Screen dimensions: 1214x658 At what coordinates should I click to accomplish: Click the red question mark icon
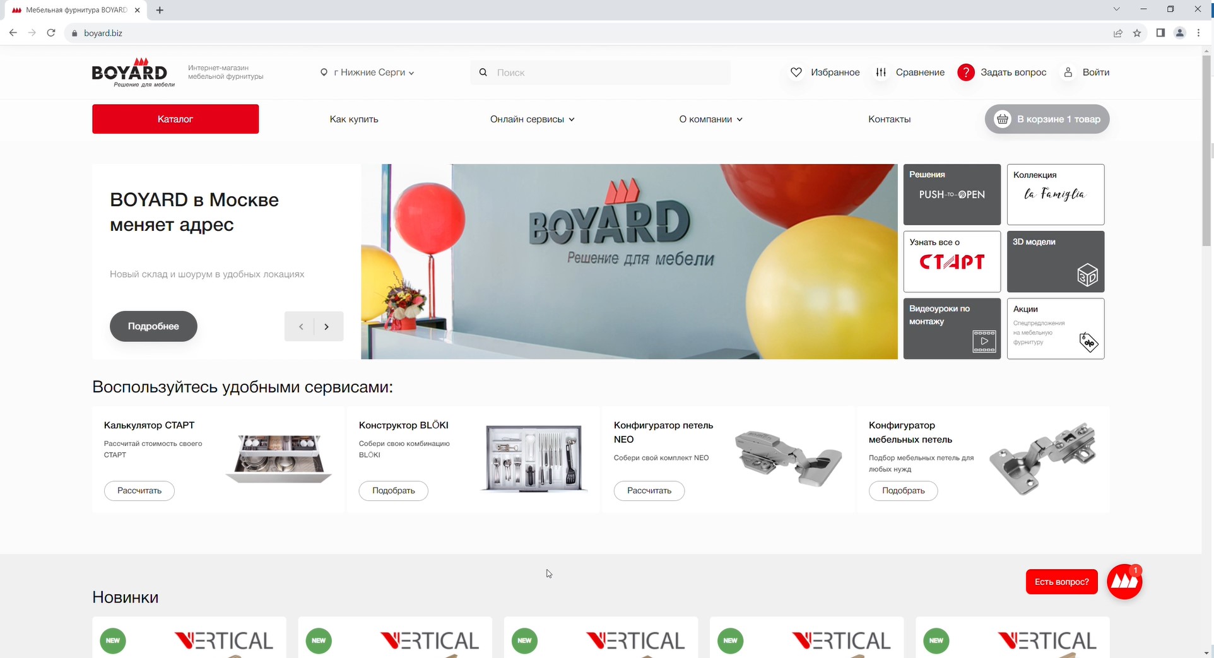[x=966, y=73]
